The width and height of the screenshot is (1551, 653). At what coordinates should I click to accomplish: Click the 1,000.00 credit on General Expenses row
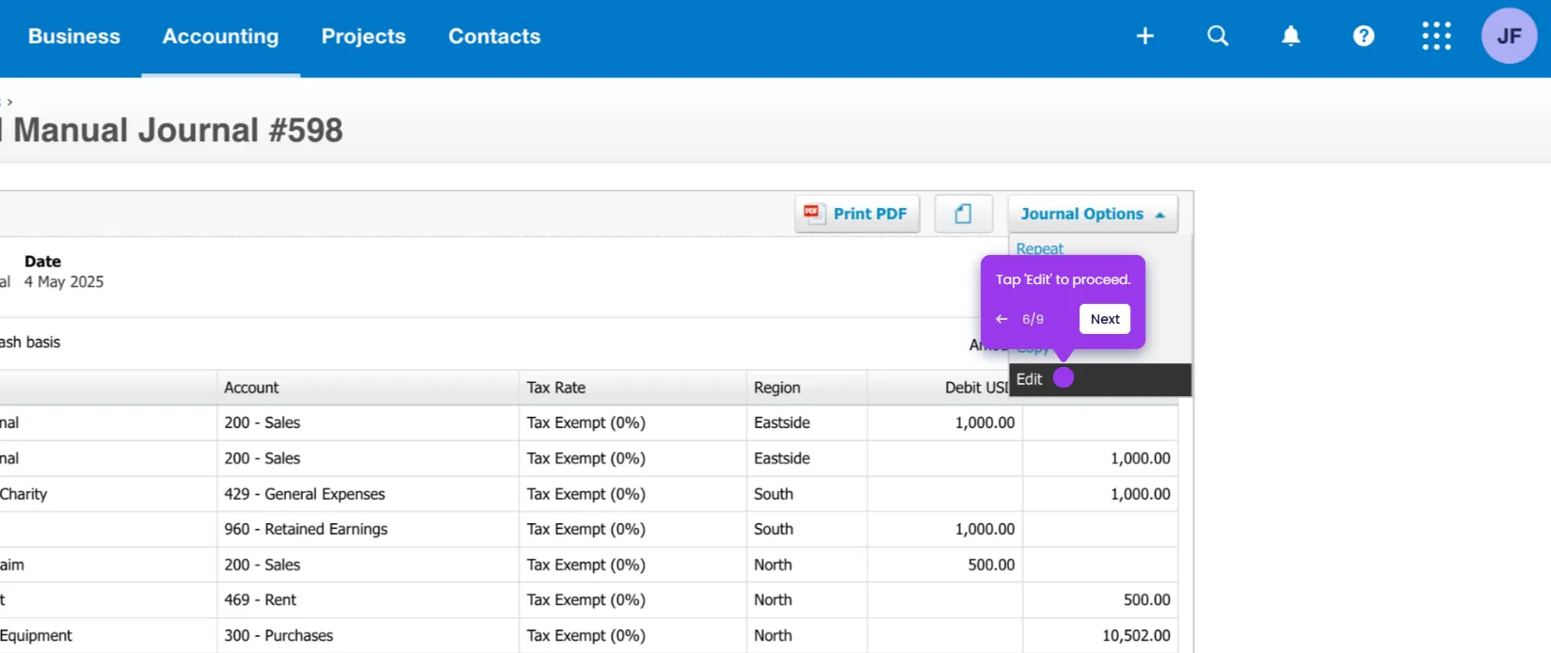pos(1140,494)
